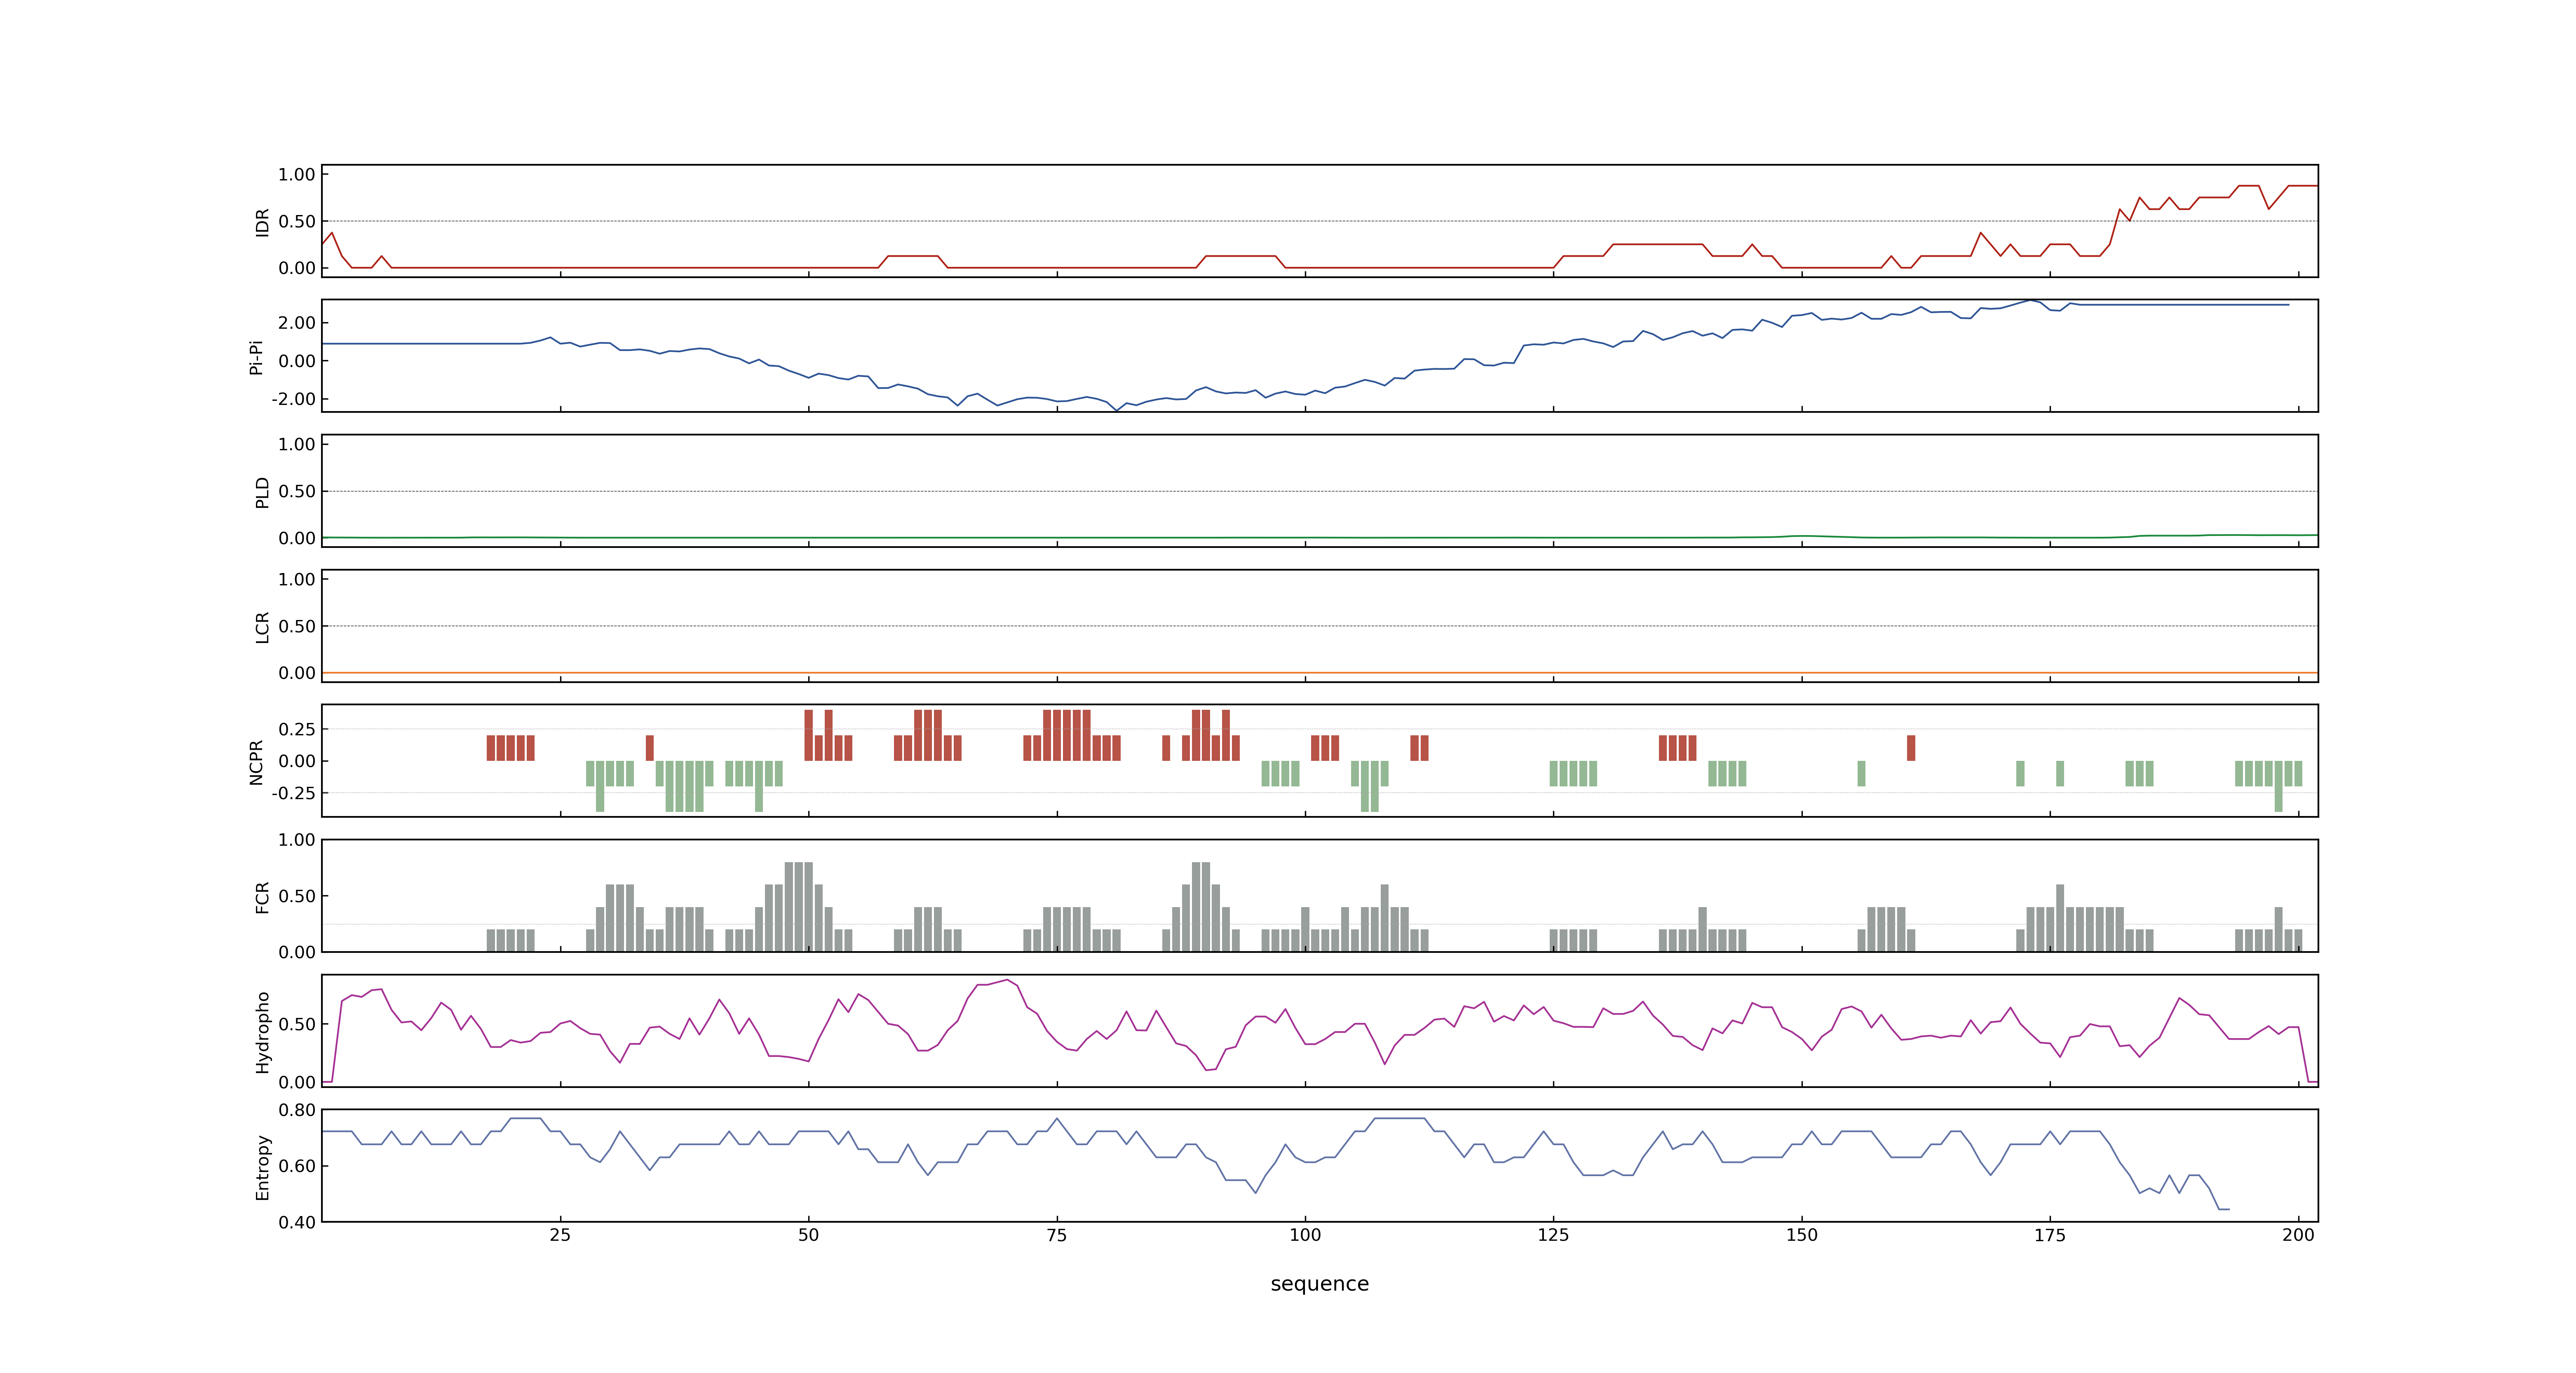This screenshot has height=1373, width=2576.
Task: Click the LCR axis label
Action: tap(262, 627)
